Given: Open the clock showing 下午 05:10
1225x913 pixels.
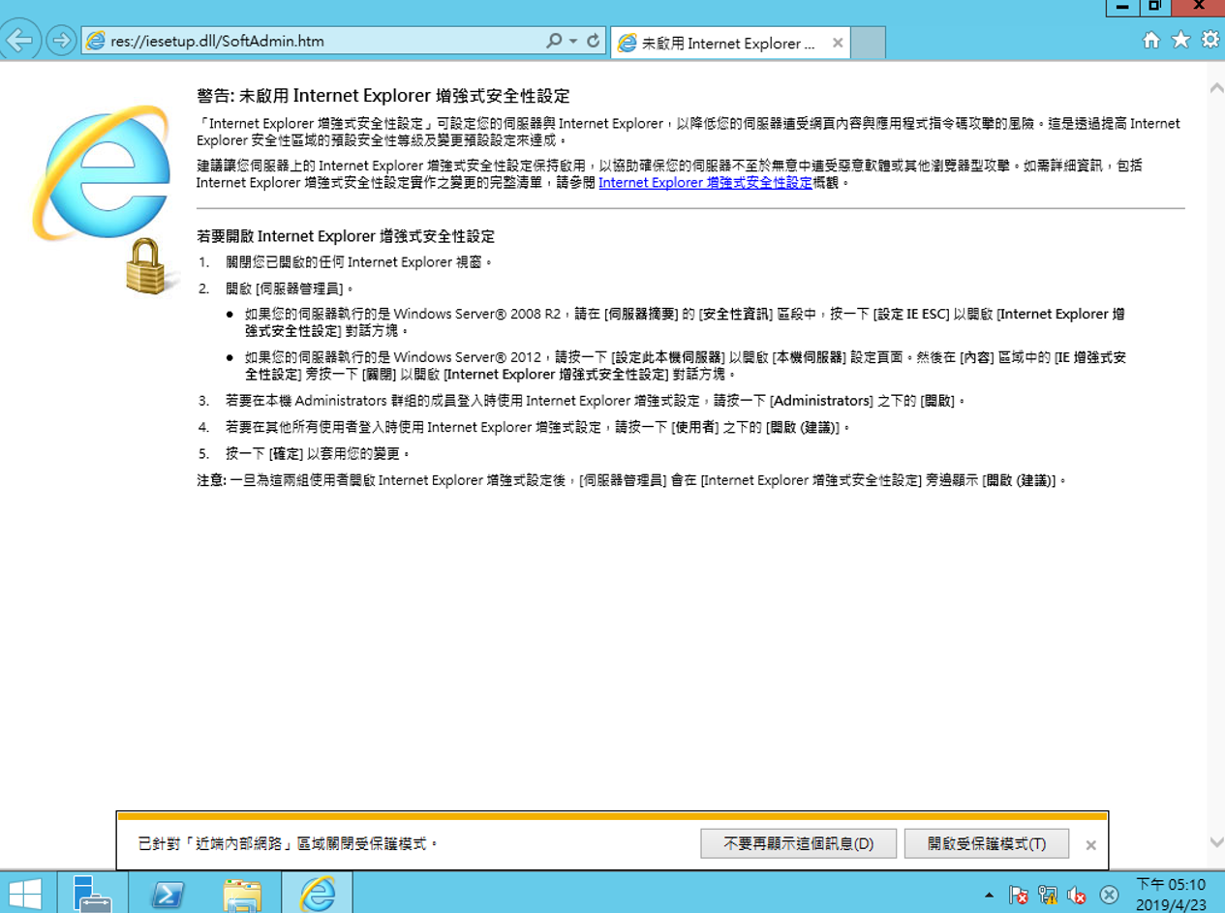Looking at the screenshot, I should click(x=1171, y=893).
